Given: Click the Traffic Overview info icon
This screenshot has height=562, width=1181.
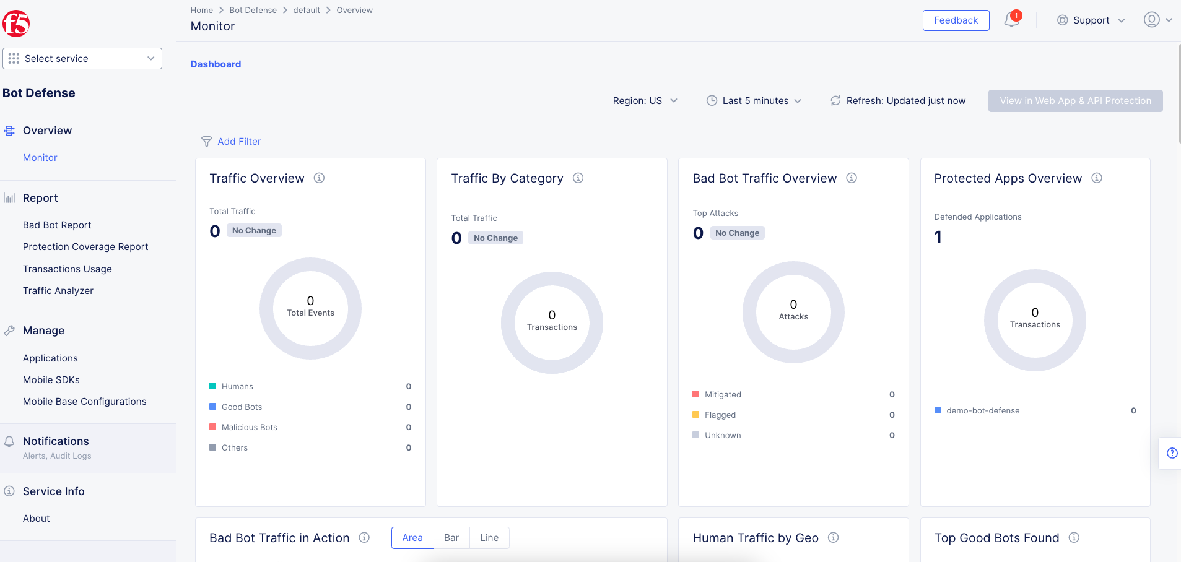Looking at the screenshot, I should (x=319, y=178).
